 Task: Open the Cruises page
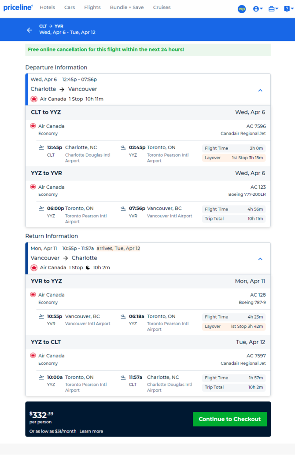pyautogui.click(x=162, y=7)
